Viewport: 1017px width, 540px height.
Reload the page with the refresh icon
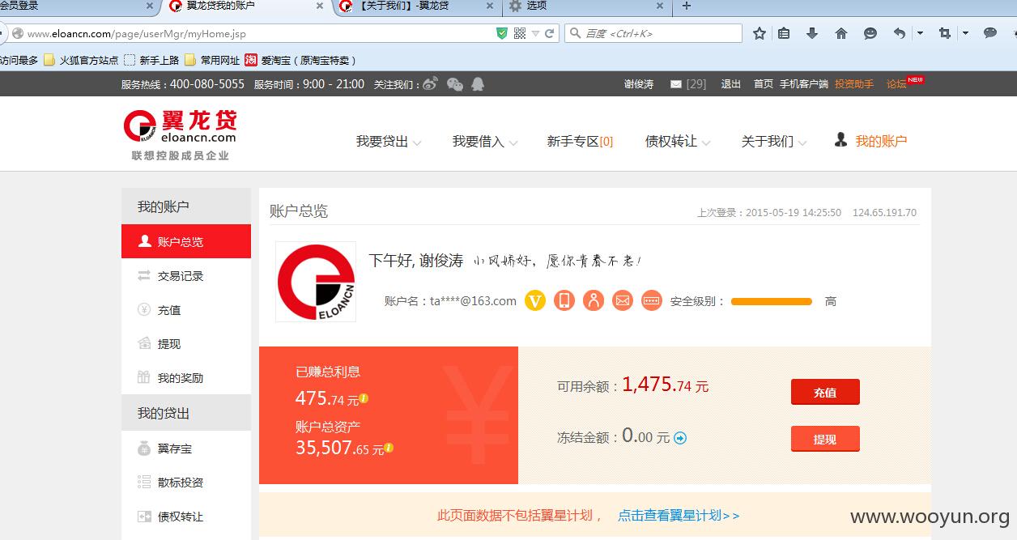(550, 34)
